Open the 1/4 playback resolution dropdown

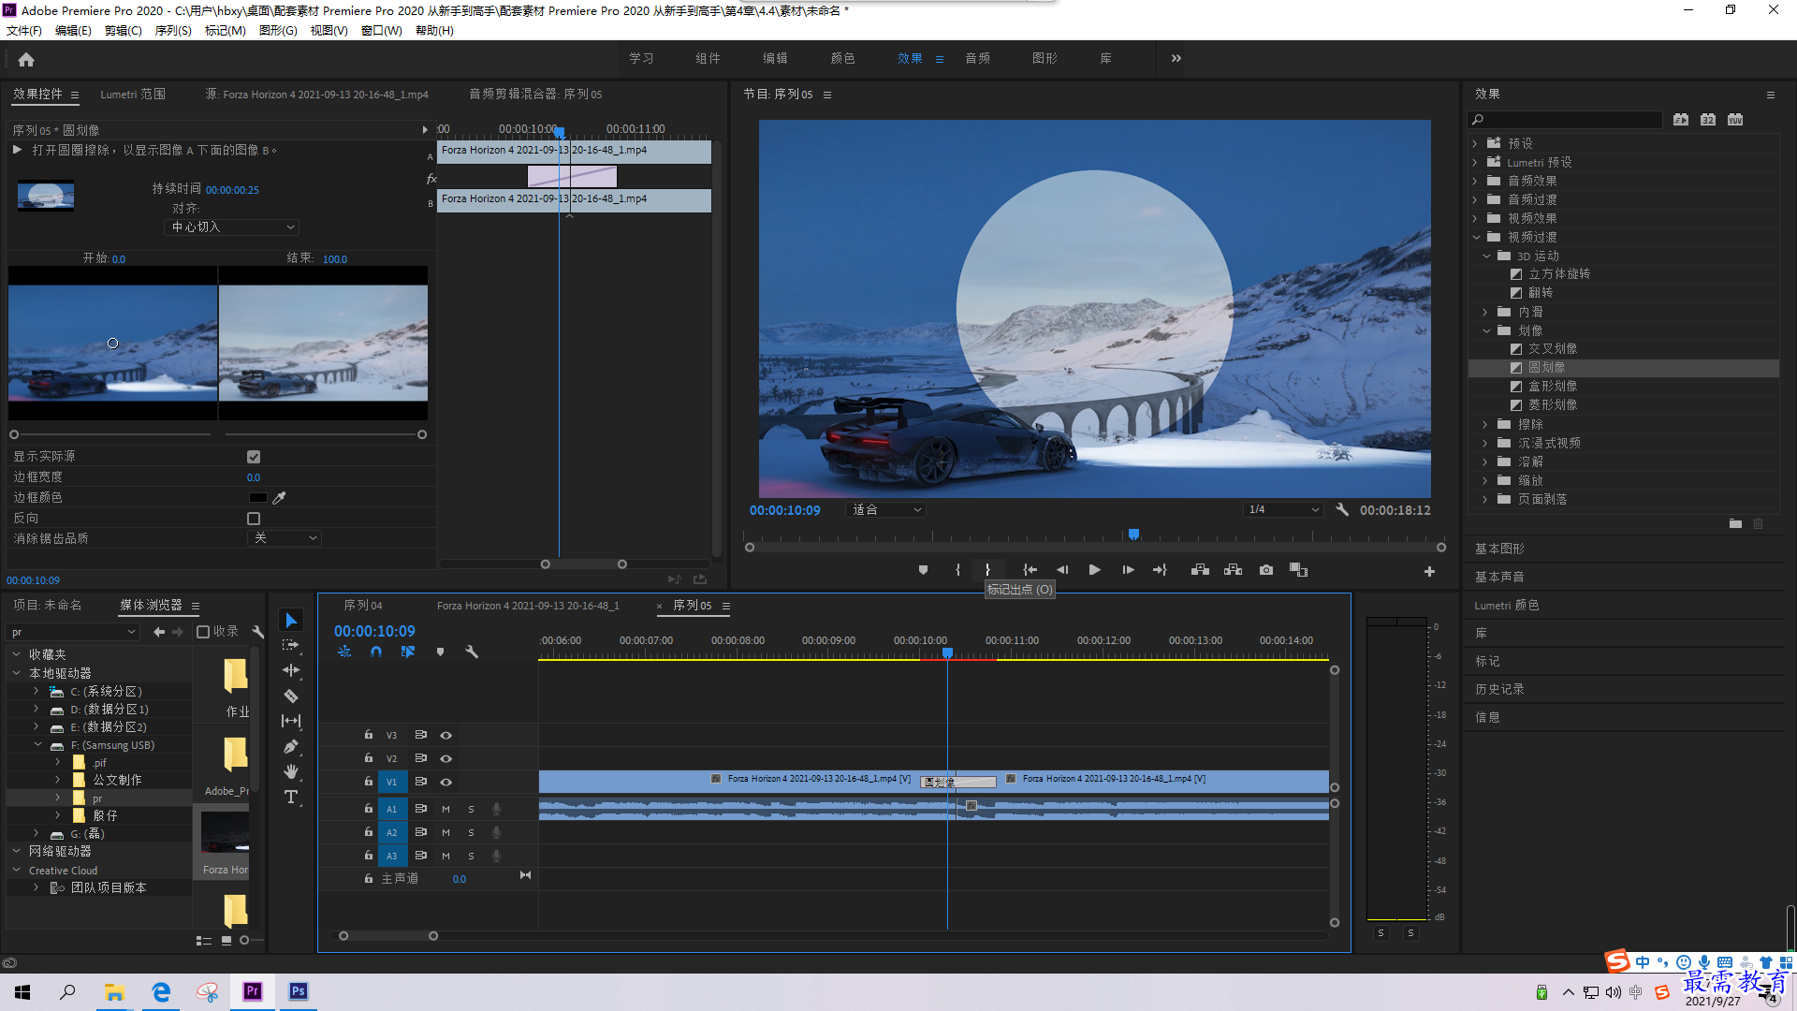[1283, 509]
